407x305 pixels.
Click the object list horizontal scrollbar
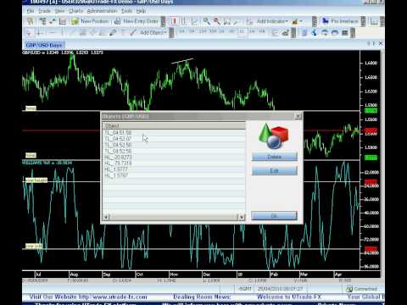coord(174,217)
